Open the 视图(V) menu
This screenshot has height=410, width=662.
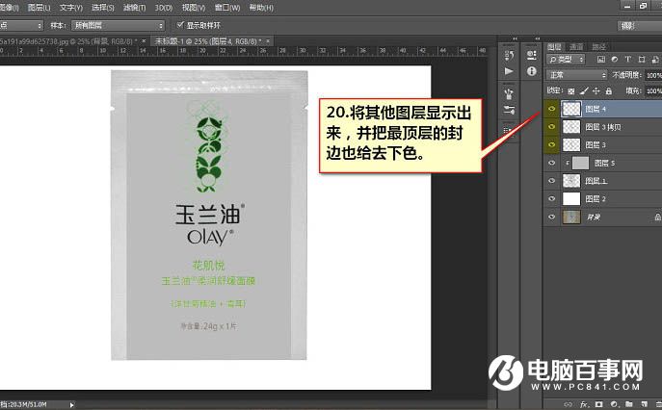(x=194, y=8)
